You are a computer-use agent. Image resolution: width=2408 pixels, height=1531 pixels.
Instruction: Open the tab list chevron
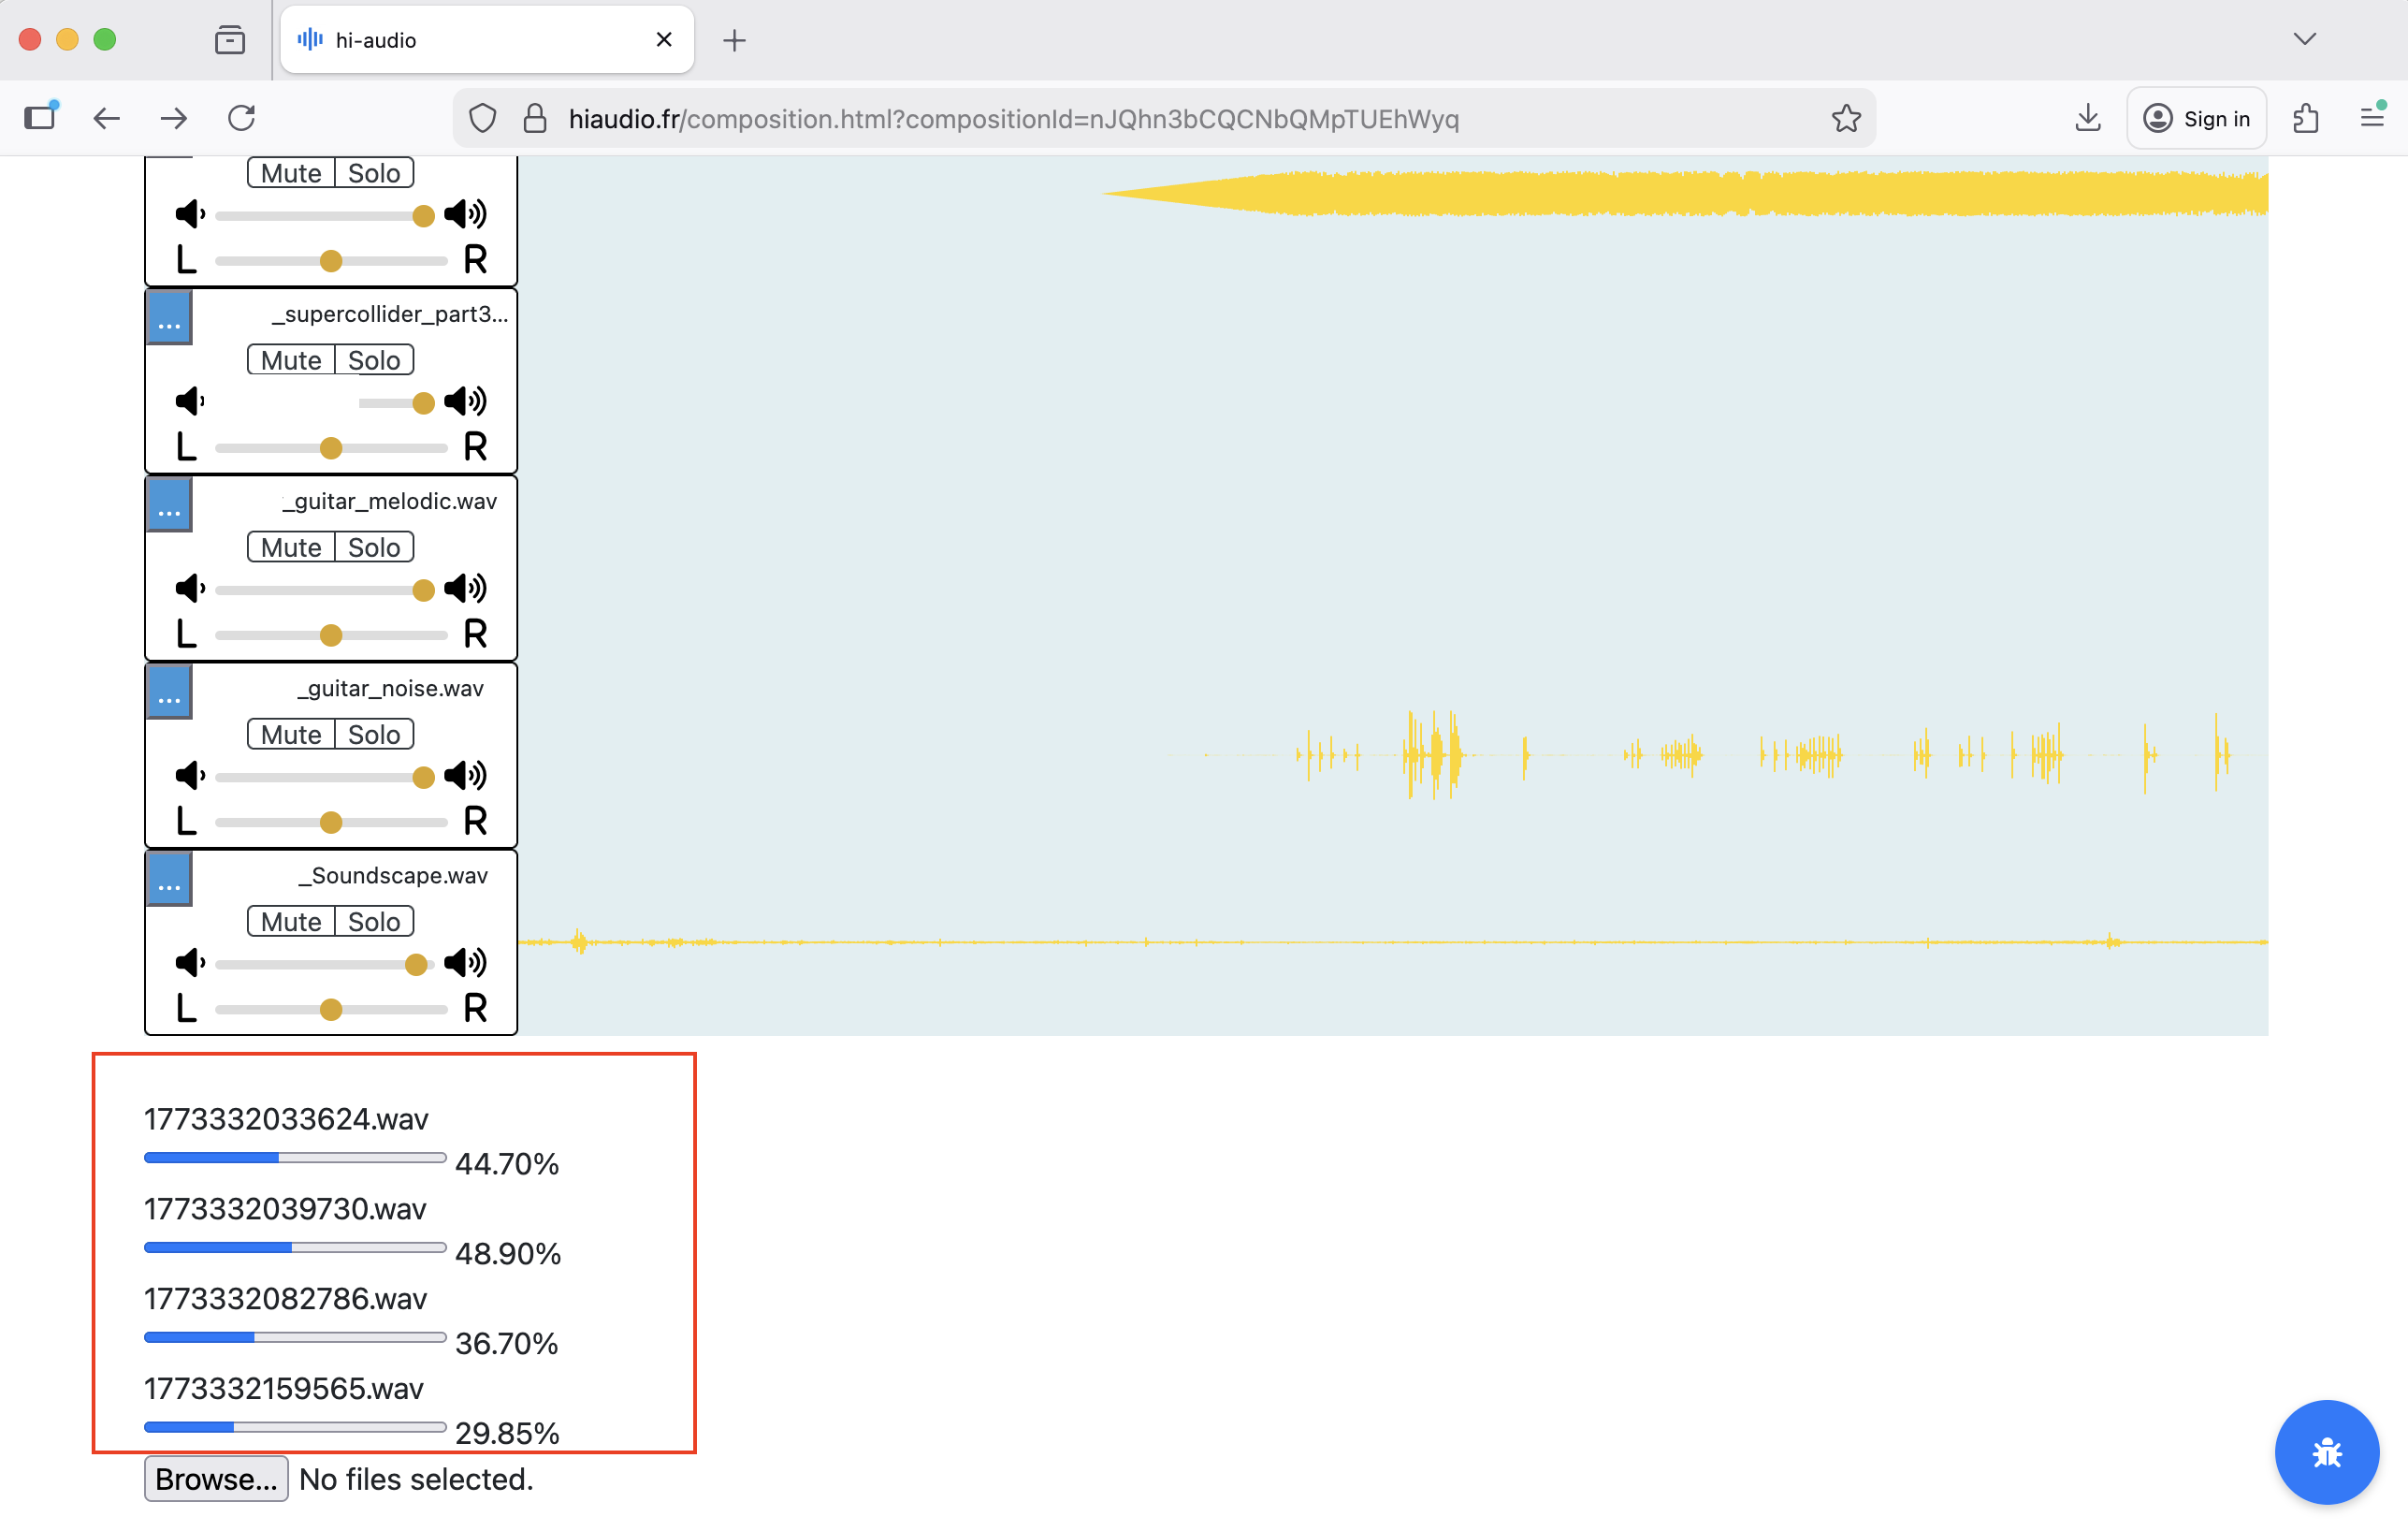[2304, 39]
